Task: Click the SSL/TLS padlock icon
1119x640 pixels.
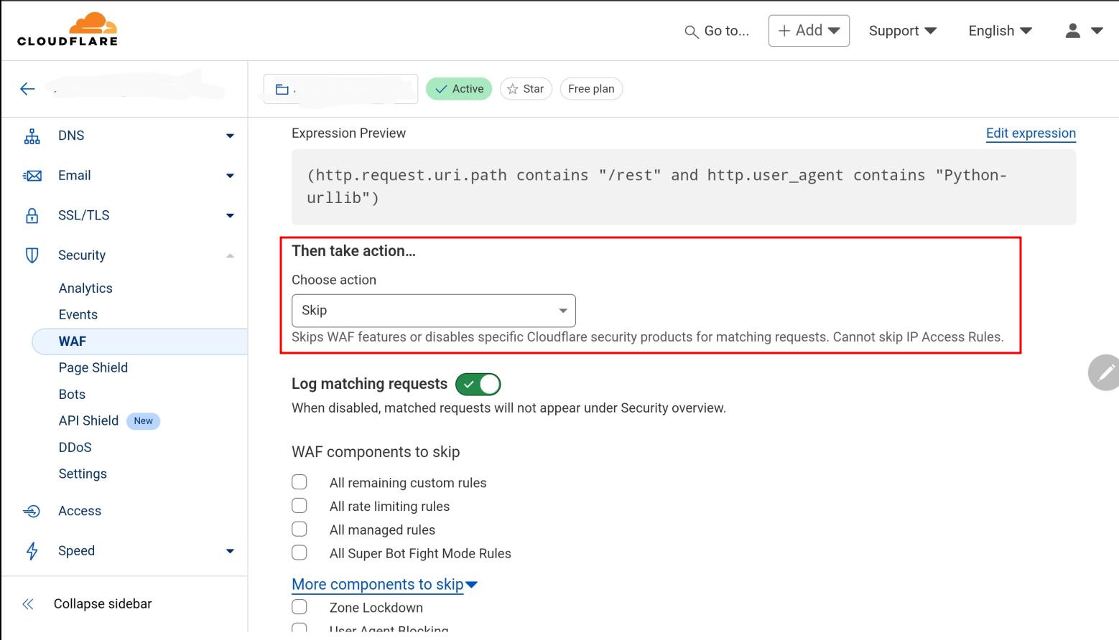Action: pyautogui.click(x=32, y=216)
